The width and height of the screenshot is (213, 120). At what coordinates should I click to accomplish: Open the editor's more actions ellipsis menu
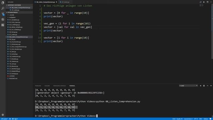pos(211,2)
